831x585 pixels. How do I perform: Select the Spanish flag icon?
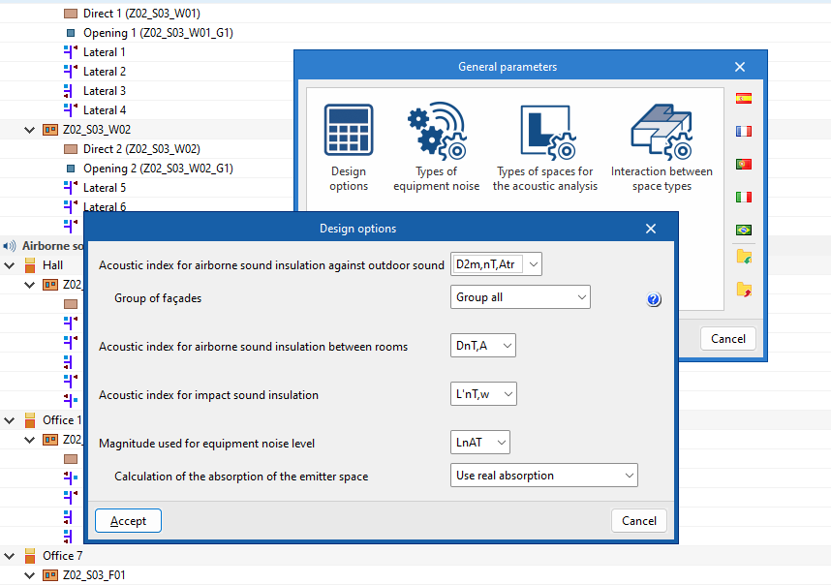(x=744, y=98)
